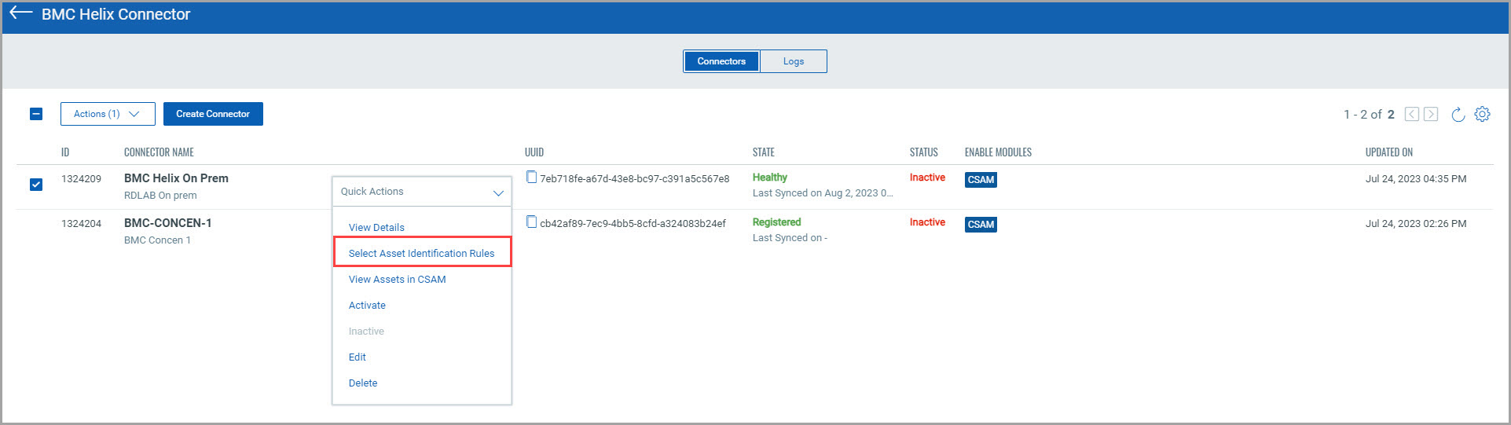Click the ID 1324204 cell
Image resolution: width=1511 pixels, height=425 pixels.
pyautogui.click(x=81, y=224)
